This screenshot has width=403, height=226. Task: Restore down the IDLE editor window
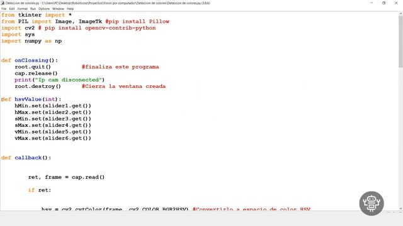383,3
